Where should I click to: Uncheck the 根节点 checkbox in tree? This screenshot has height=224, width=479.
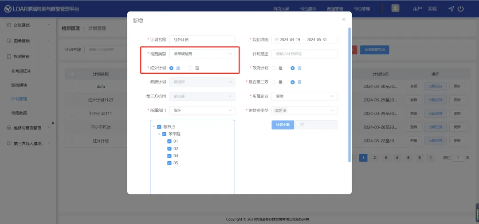click(x=159, y=127)
